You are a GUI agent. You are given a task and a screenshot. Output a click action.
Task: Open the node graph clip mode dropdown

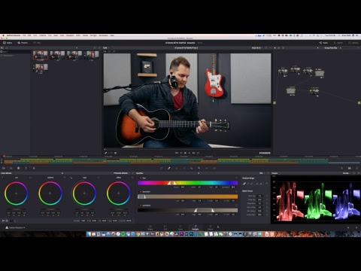pos(332,47)
